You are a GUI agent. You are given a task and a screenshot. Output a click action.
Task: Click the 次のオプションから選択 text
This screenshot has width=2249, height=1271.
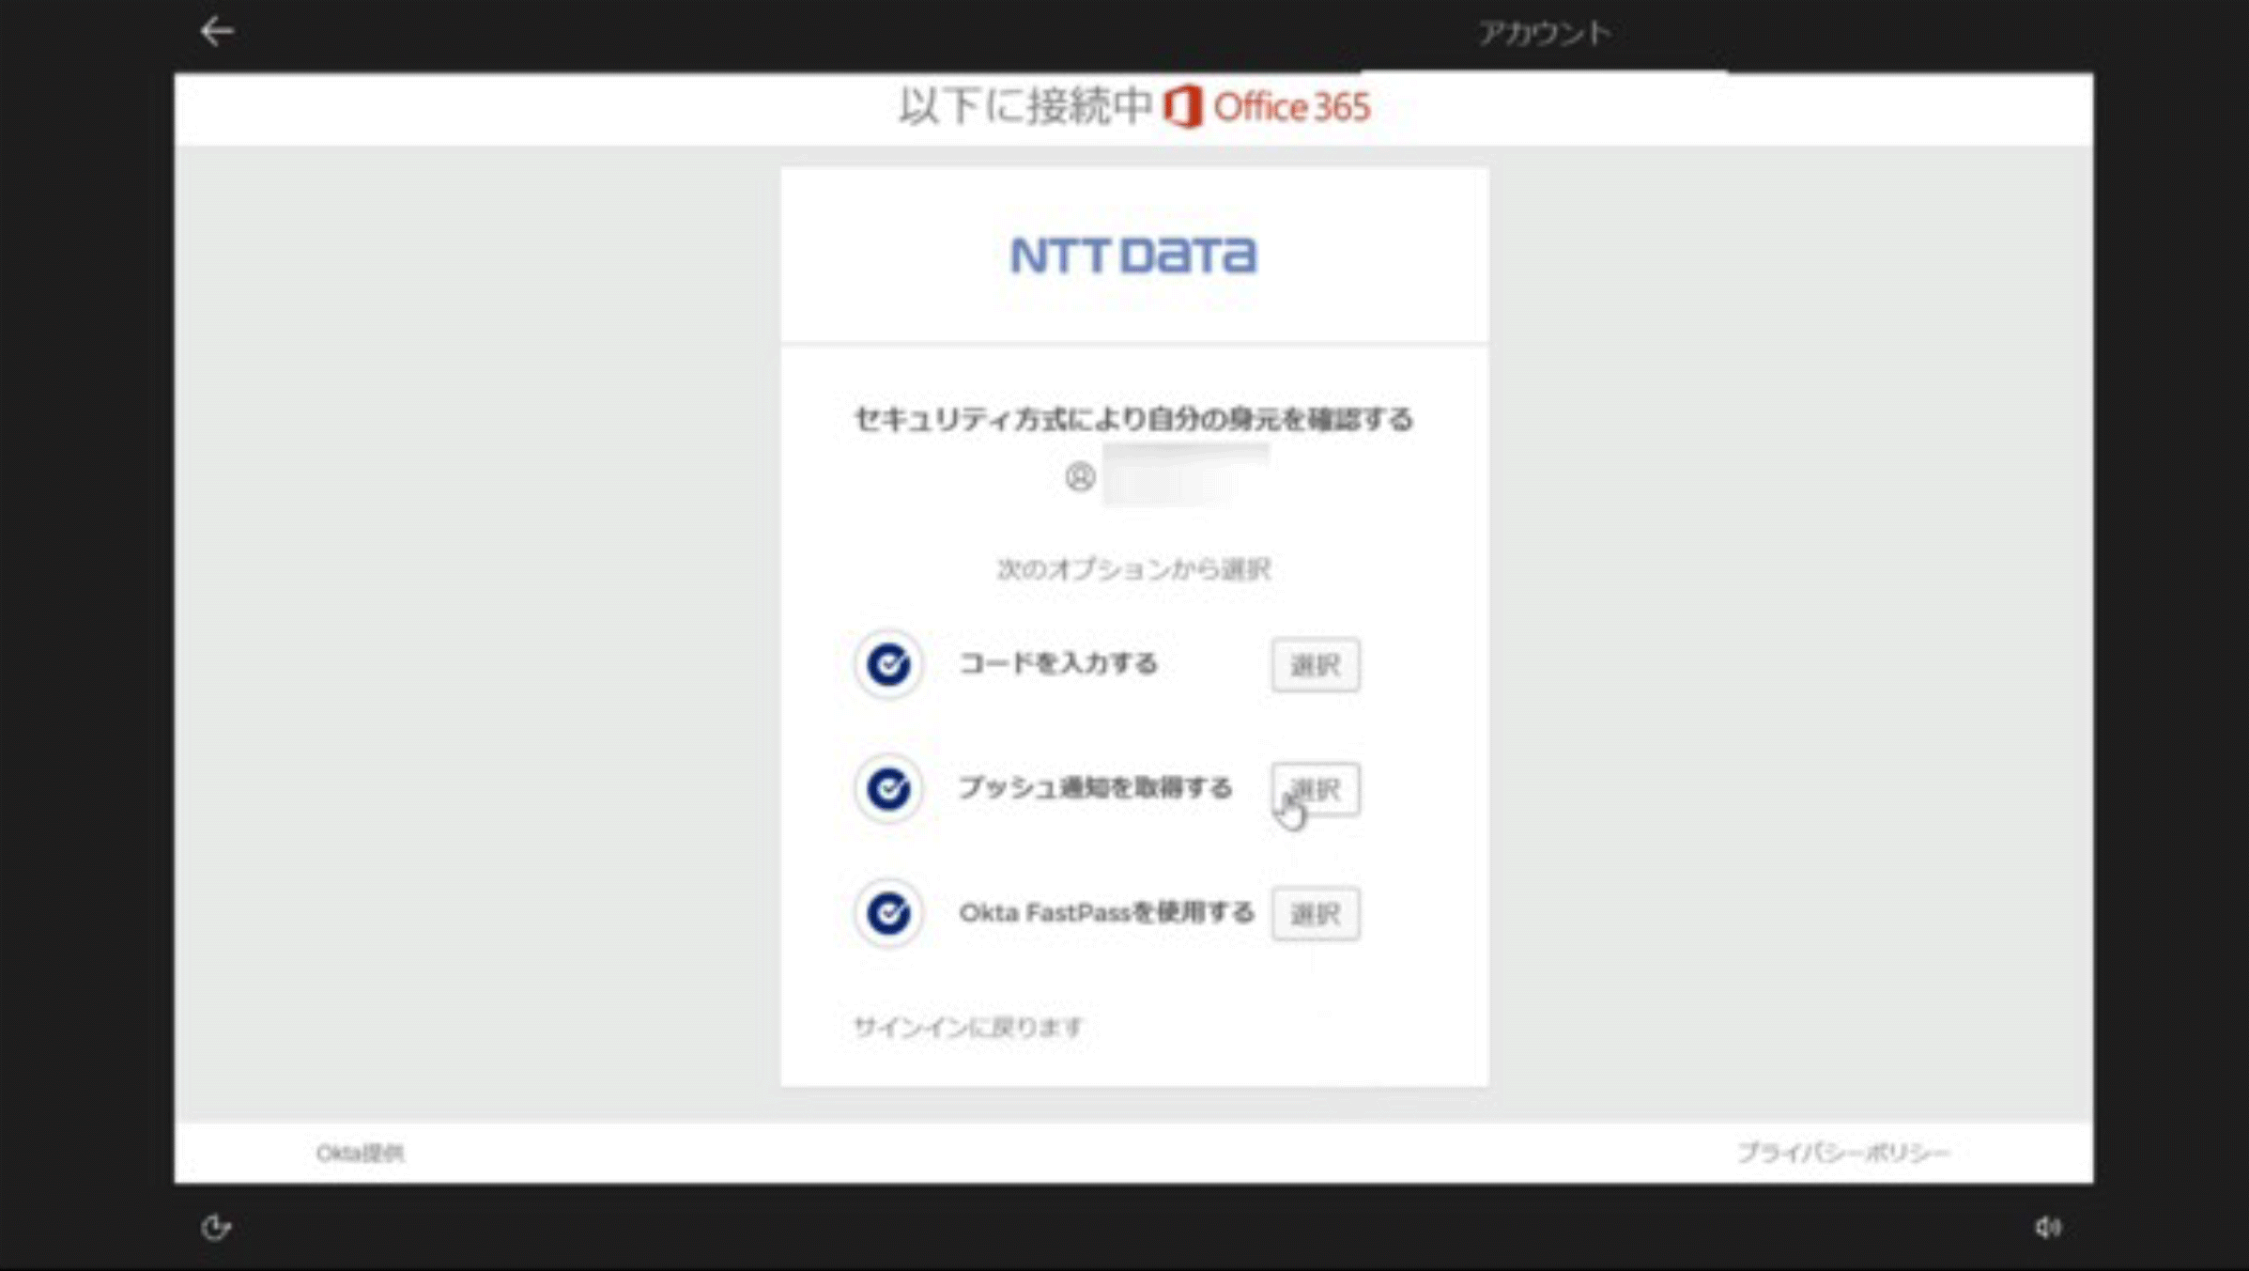tap(1133, 568)
